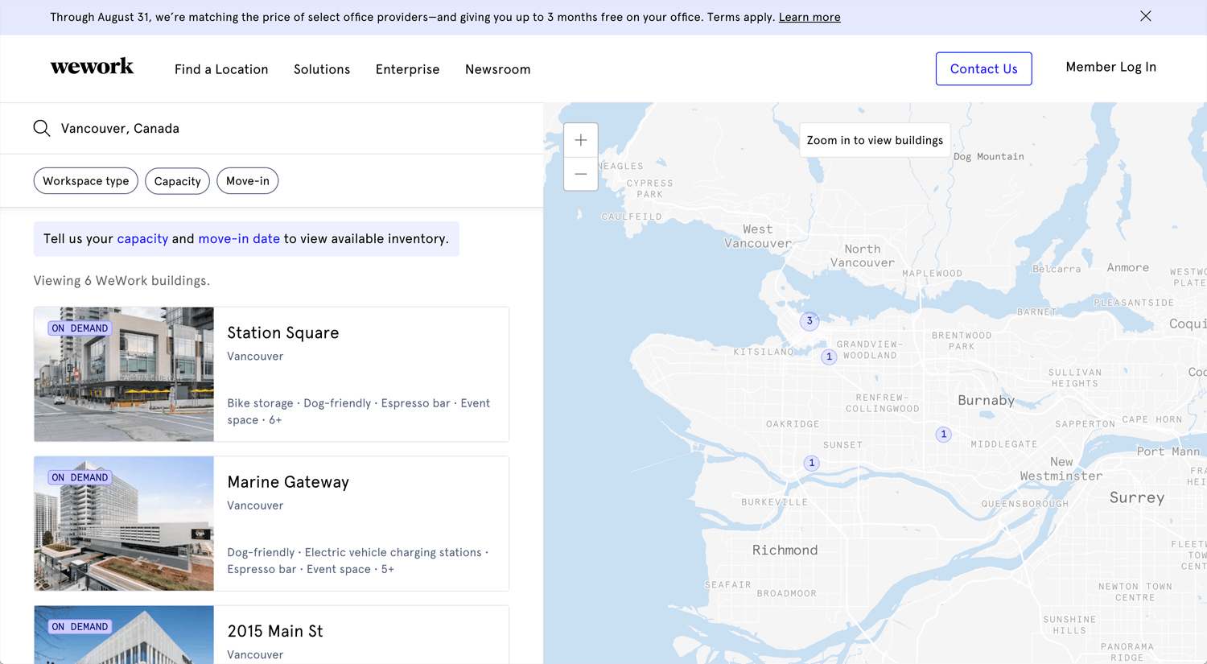The width and height of the screenshot is (1207, 664).
Task: Expand the Move-in filter
Action: coord(248,181)
